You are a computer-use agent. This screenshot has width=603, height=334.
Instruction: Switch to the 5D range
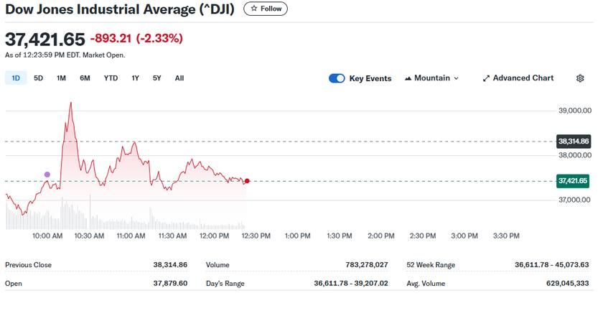[39, 78]
